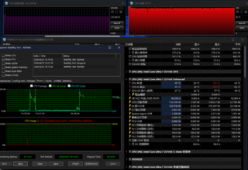Expand the lightning row showing 0.000 V
The height and width of the screenshot is (170, 248).
click(130, 94)
